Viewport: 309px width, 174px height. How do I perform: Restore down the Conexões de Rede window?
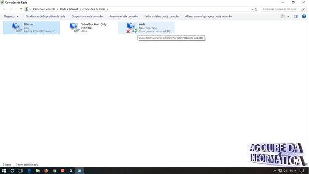[x=293, y=2]
